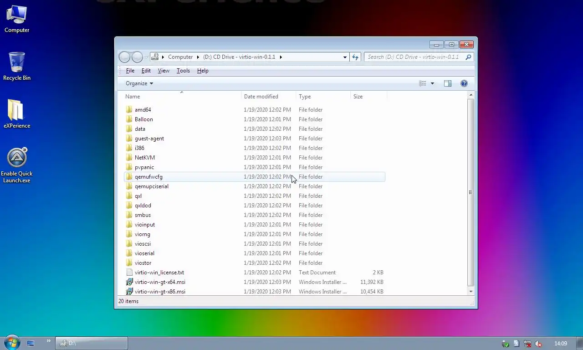Toggle the preview pane button
Viewport: 583px width, 350px height.
448,83
